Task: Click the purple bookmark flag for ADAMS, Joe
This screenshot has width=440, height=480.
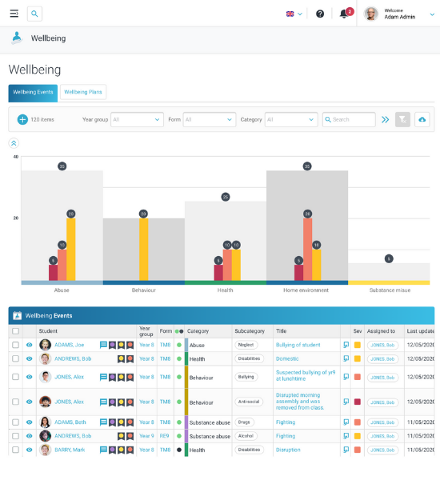Action: pos(112,345)
